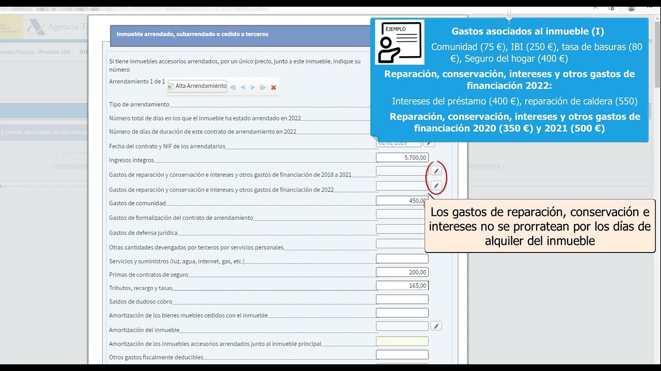Viewport: 661px width, 371px height.
Task: Go to the last arrendamiento record
Action: (x=263, y=88)
